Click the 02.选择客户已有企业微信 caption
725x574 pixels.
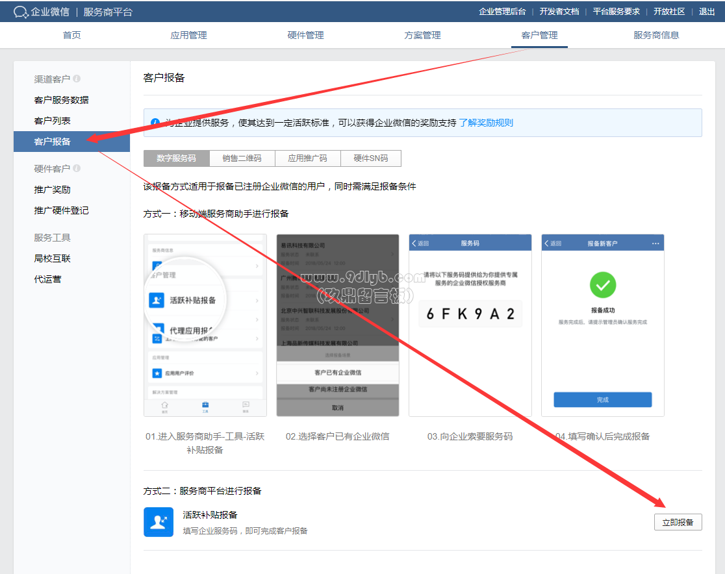point(338,436)
